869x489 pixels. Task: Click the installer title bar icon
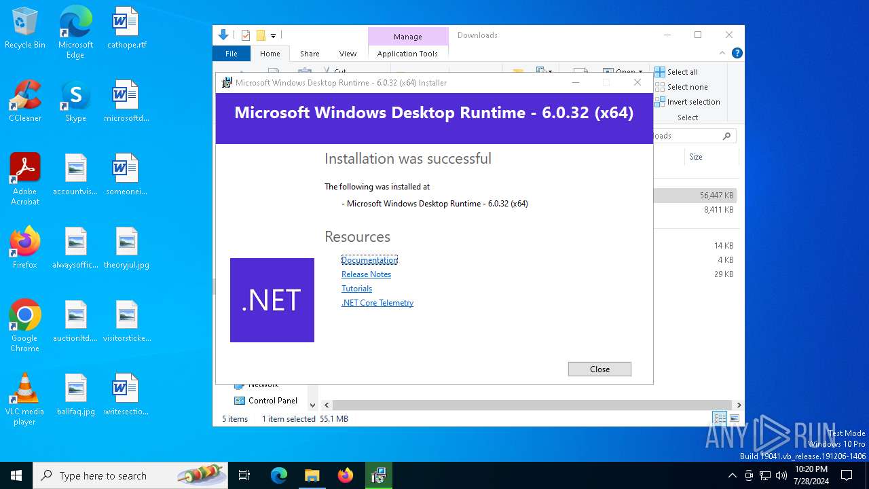coord(227,83)
